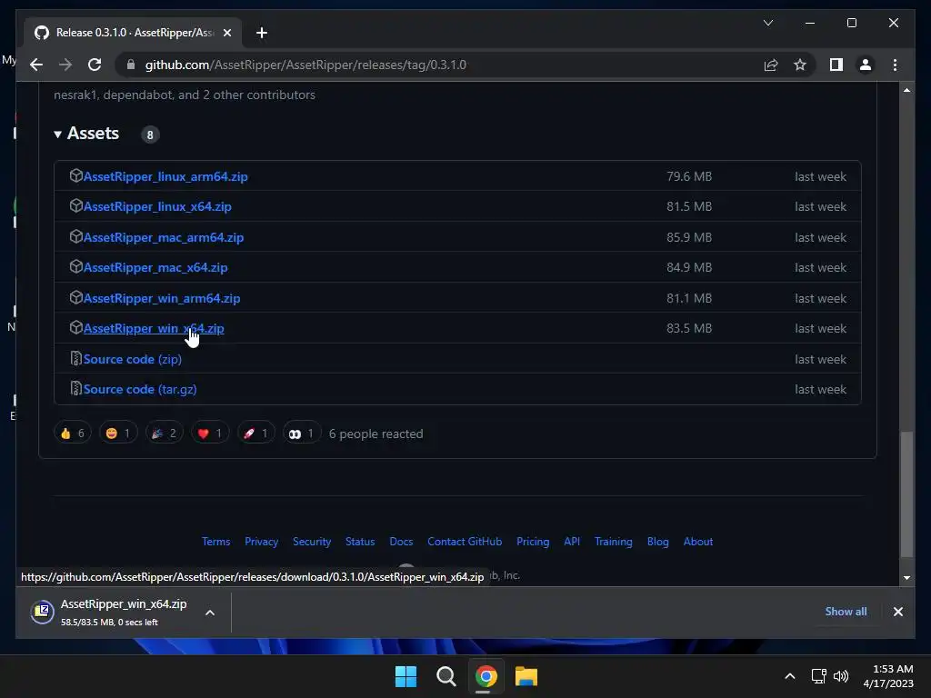Toggle the heart reaction
The image size is (931, 698).
tap(210, 434)
